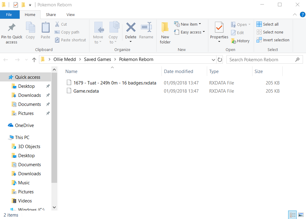Click Select all in Select group

click(x=267, y=24)
